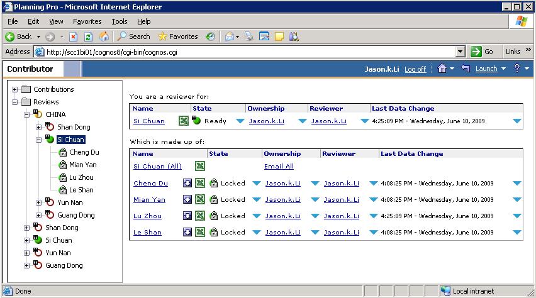Open the State dropdown arrow for Le Shan

pos(256,232)
